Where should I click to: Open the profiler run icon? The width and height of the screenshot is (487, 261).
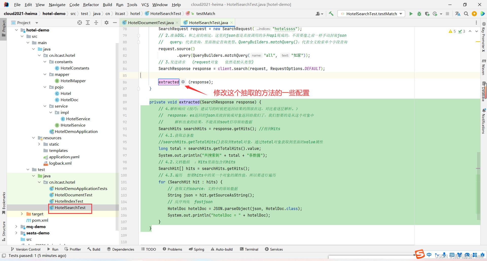click(435, 14)
